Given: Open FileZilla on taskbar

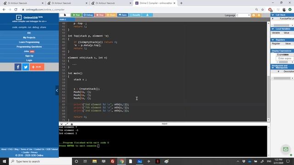Looking at the screenshot, I should click(x=113, y=161).
